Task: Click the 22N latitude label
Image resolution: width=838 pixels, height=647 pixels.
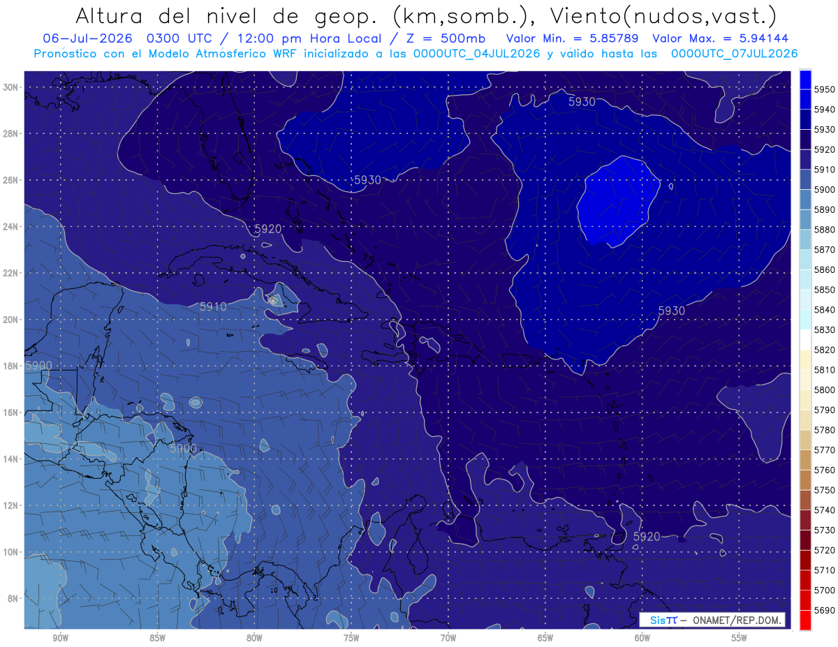Action: (11, 273)
